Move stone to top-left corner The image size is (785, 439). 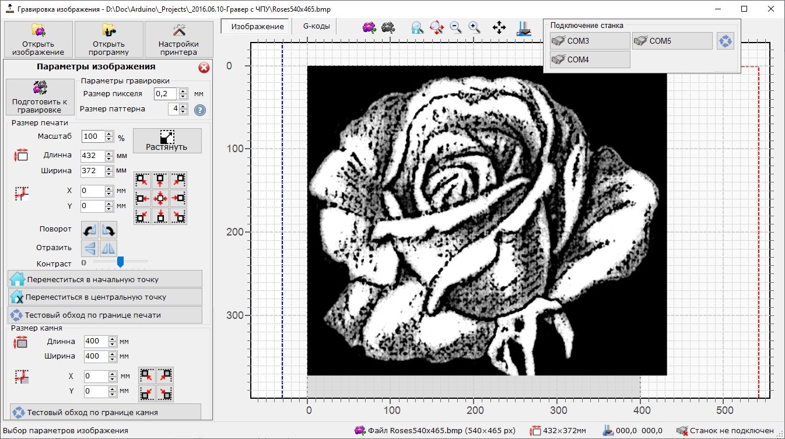[147, 375]
